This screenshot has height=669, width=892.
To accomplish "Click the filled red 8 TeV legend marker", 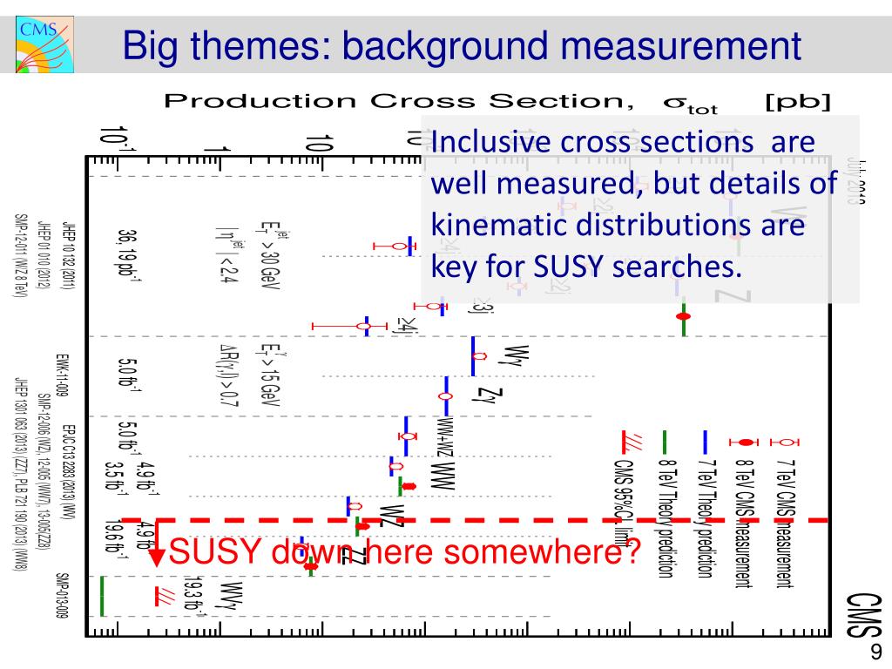I will tap(744, 442).
